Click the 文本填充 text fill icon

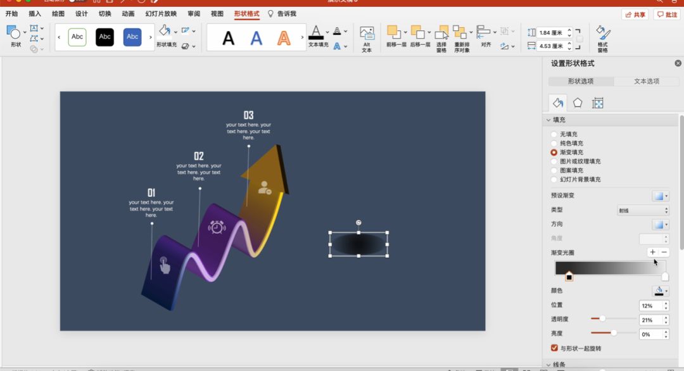(x=316, y=32)
